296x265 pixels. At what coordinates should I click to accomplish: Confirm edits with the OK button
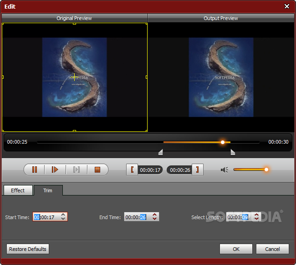click(x=236, y=249)
